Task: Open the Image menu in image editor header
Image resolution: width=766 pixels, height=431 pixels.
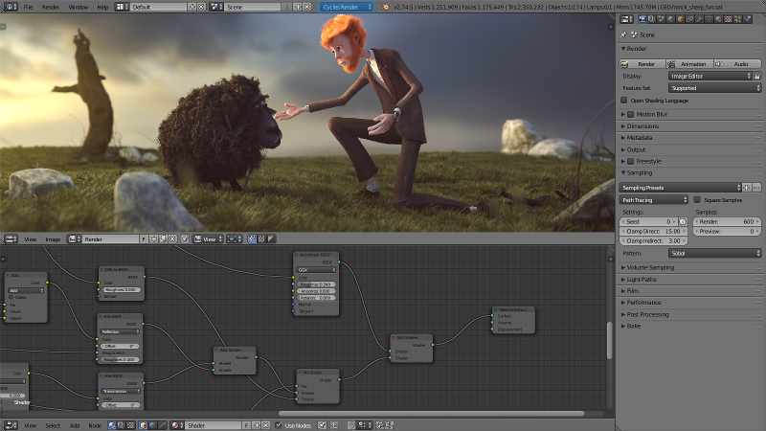Action: (x=53, y=238)
